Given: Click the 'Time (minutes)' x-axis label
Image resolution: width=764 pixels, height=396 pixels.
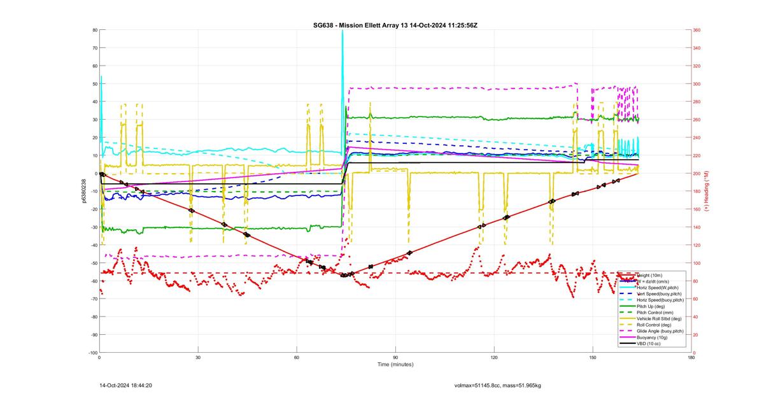Looking at the screenshot, I should click(395, 365).
